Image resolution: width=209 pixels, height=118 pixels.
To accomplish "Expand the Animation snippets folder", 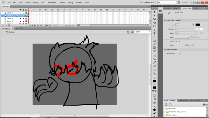I will point(165,115).
